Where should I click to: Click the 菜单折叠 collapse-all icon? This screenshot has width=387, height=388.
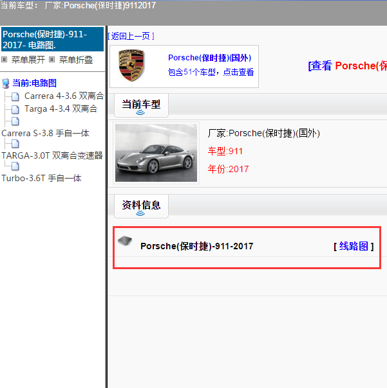click(52, 59)
